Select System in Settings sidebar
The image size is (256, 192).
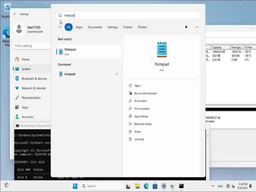point(32,69)
